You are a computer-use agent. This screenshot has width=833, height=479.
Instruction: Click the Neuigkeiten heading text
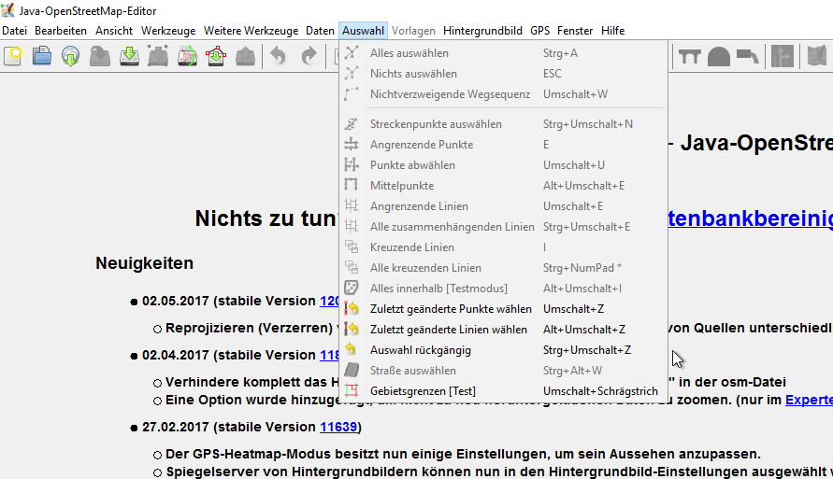click(145, 263)
